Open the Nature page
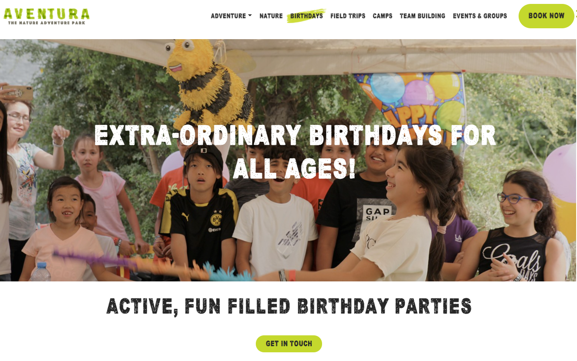This screenshot has height=361, width=577. [x=271, y=16]
